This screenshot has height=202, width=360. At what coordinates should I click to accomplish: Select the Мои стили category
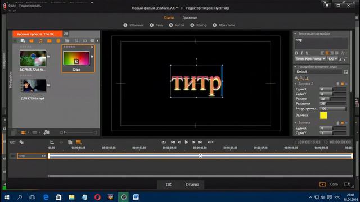[x=224, y=25]
